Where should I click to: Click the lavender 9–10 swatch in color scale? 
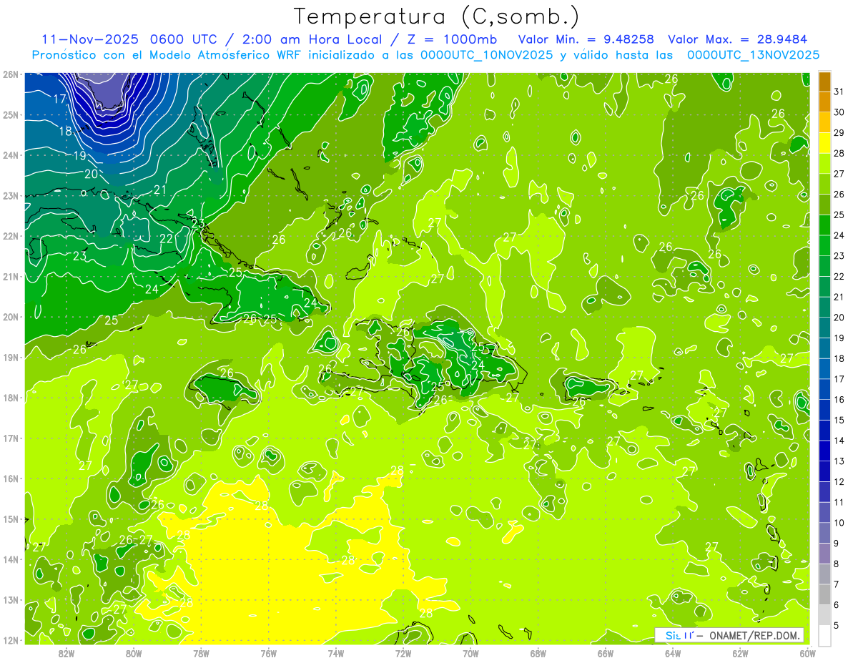pos(824,533)
